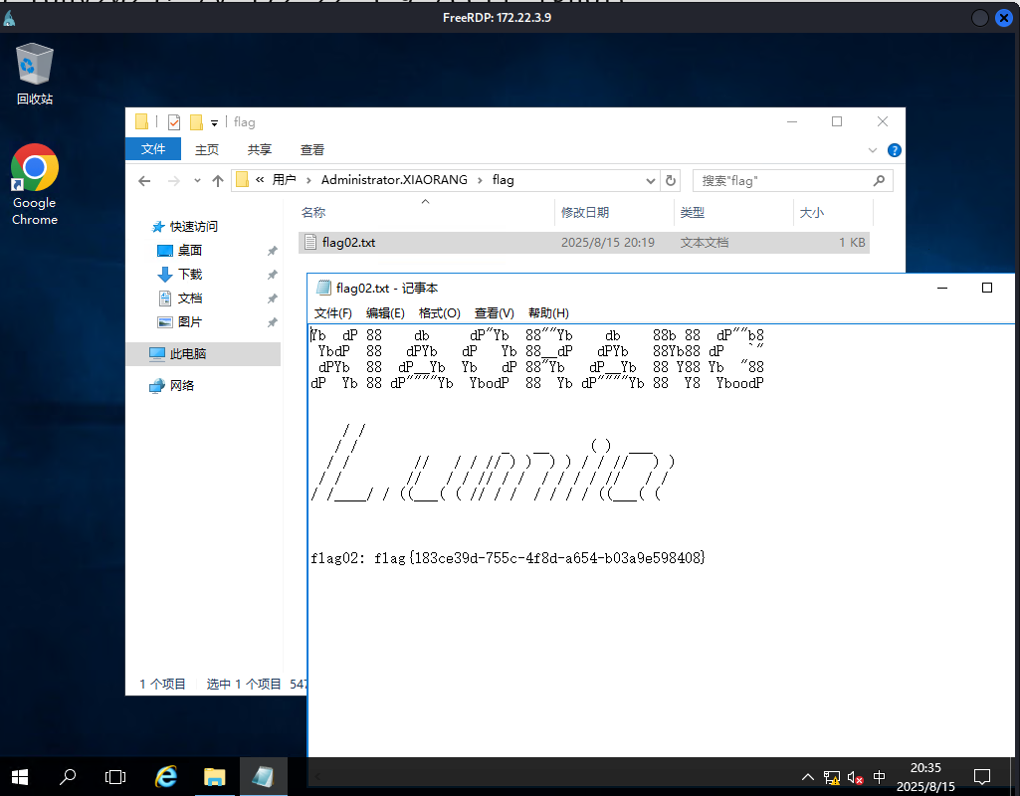Close the FreeRDP session window
This screenshot has width=1020, height=796.
click(x=1004, y=18)
